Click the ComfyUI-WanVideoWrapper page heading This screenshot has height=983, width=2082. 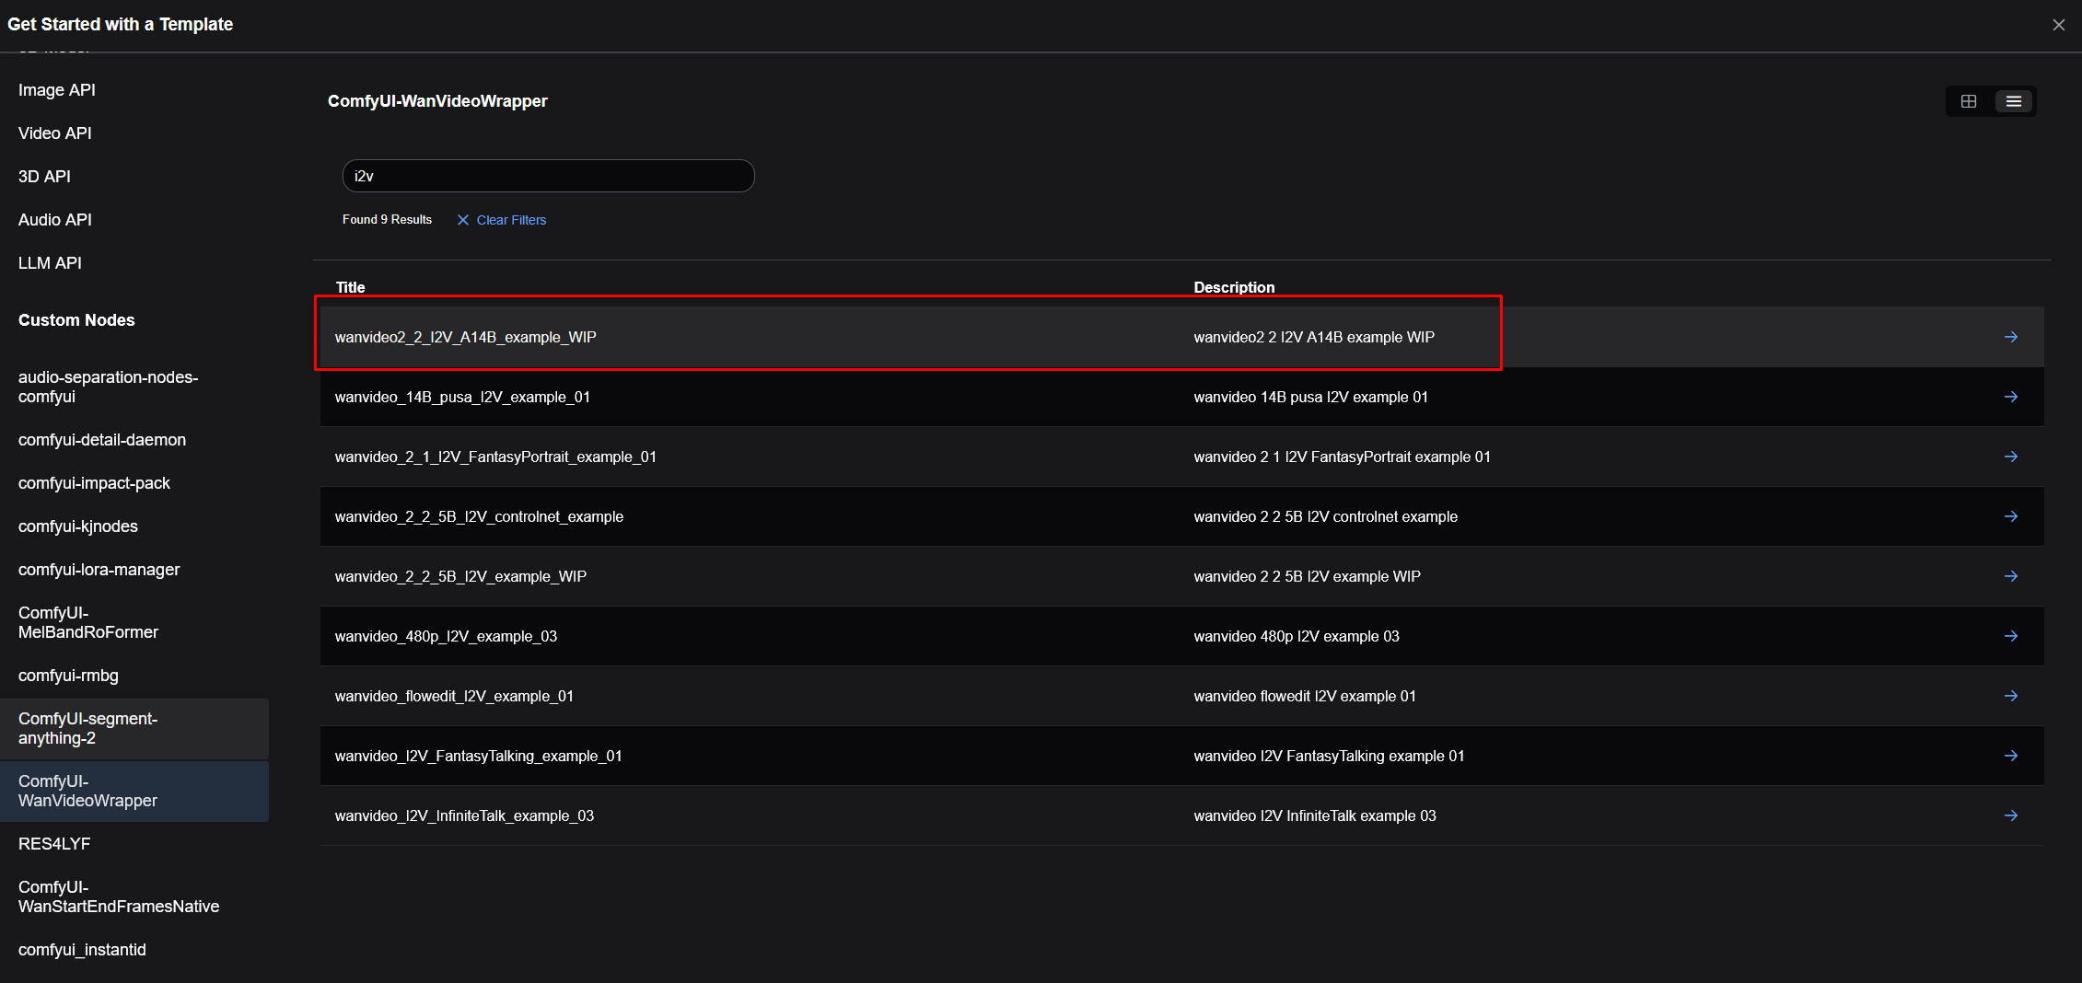pos(437,101)
